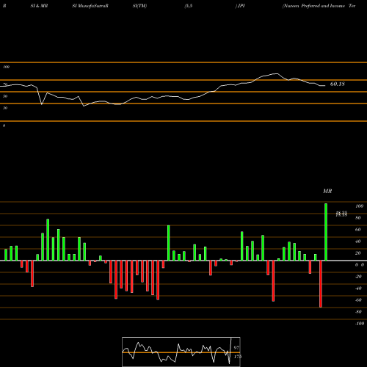Click the tallest green MR bar
The height and width of the screenshot is (367, 367).
[326, 232]
